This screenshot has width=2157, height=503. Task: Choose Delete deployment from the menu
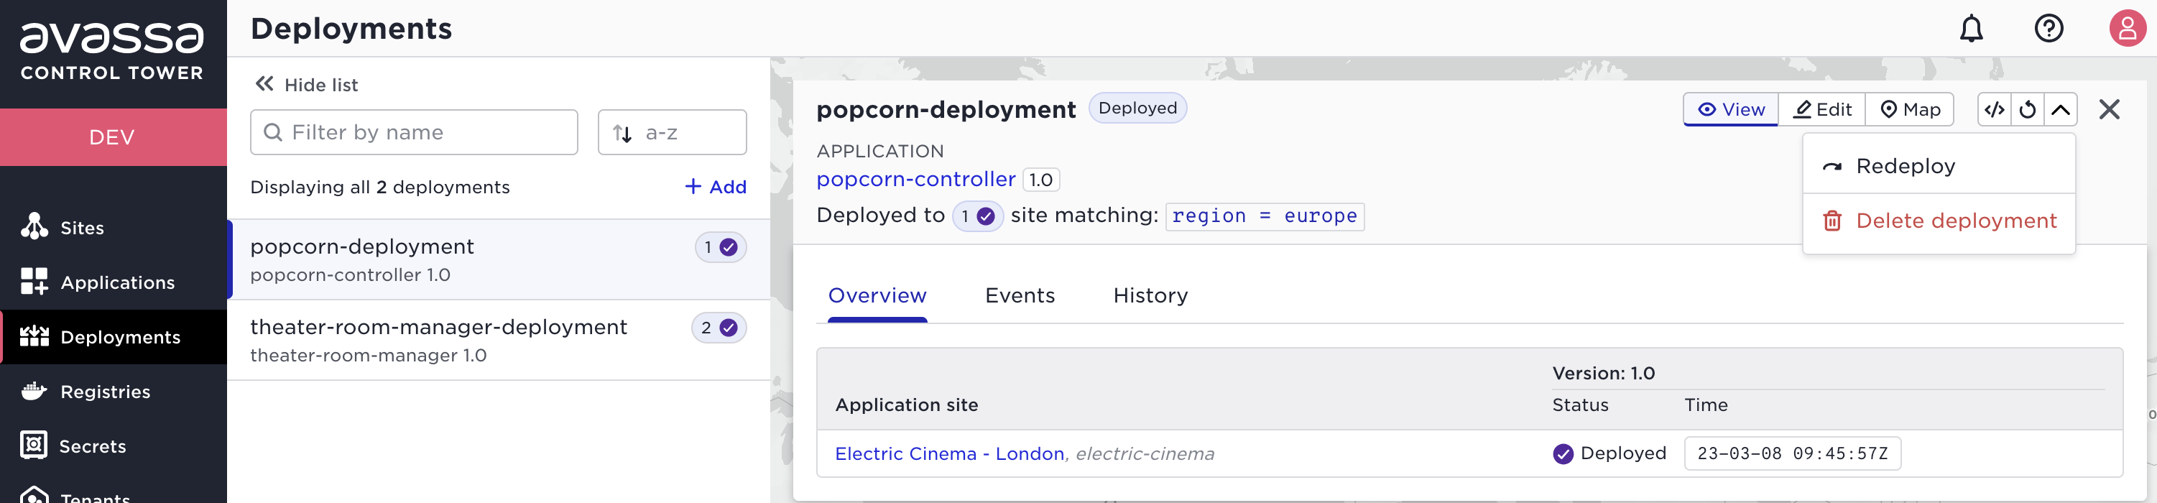coord(1939,221)
